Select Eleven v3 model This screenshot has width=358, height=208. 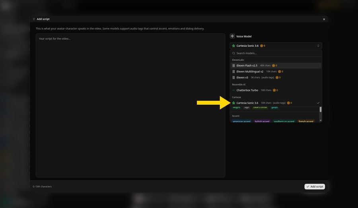click(x=276, y=77)
